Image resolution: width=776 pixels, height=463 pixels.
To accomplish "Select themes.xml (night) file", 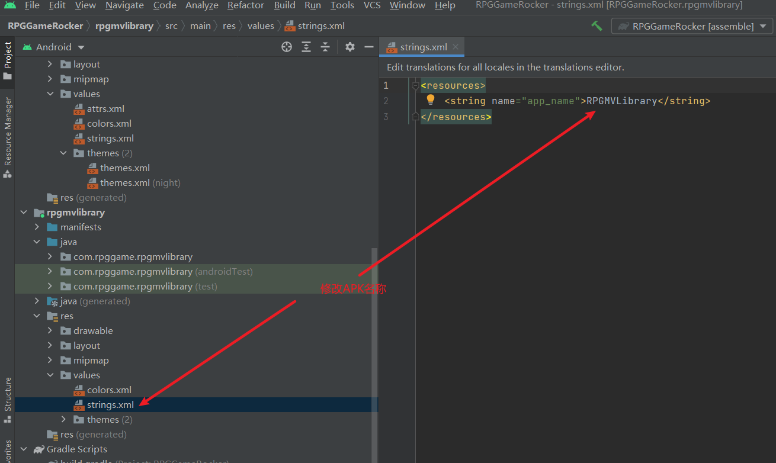I will coord(140,183).
